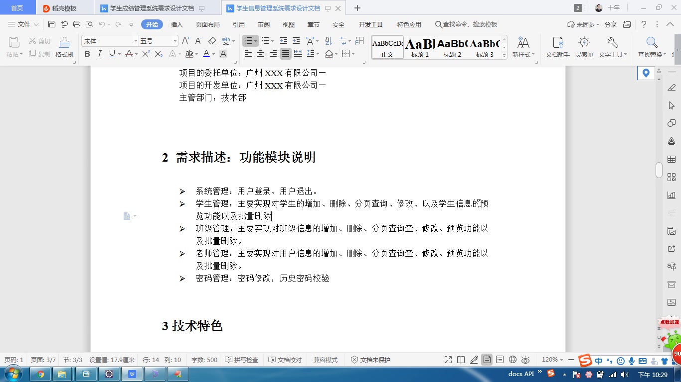The width and height of the screenshot is (681, 382).
Task: Toggle bold formatting
Action: [x=87, y=54]
